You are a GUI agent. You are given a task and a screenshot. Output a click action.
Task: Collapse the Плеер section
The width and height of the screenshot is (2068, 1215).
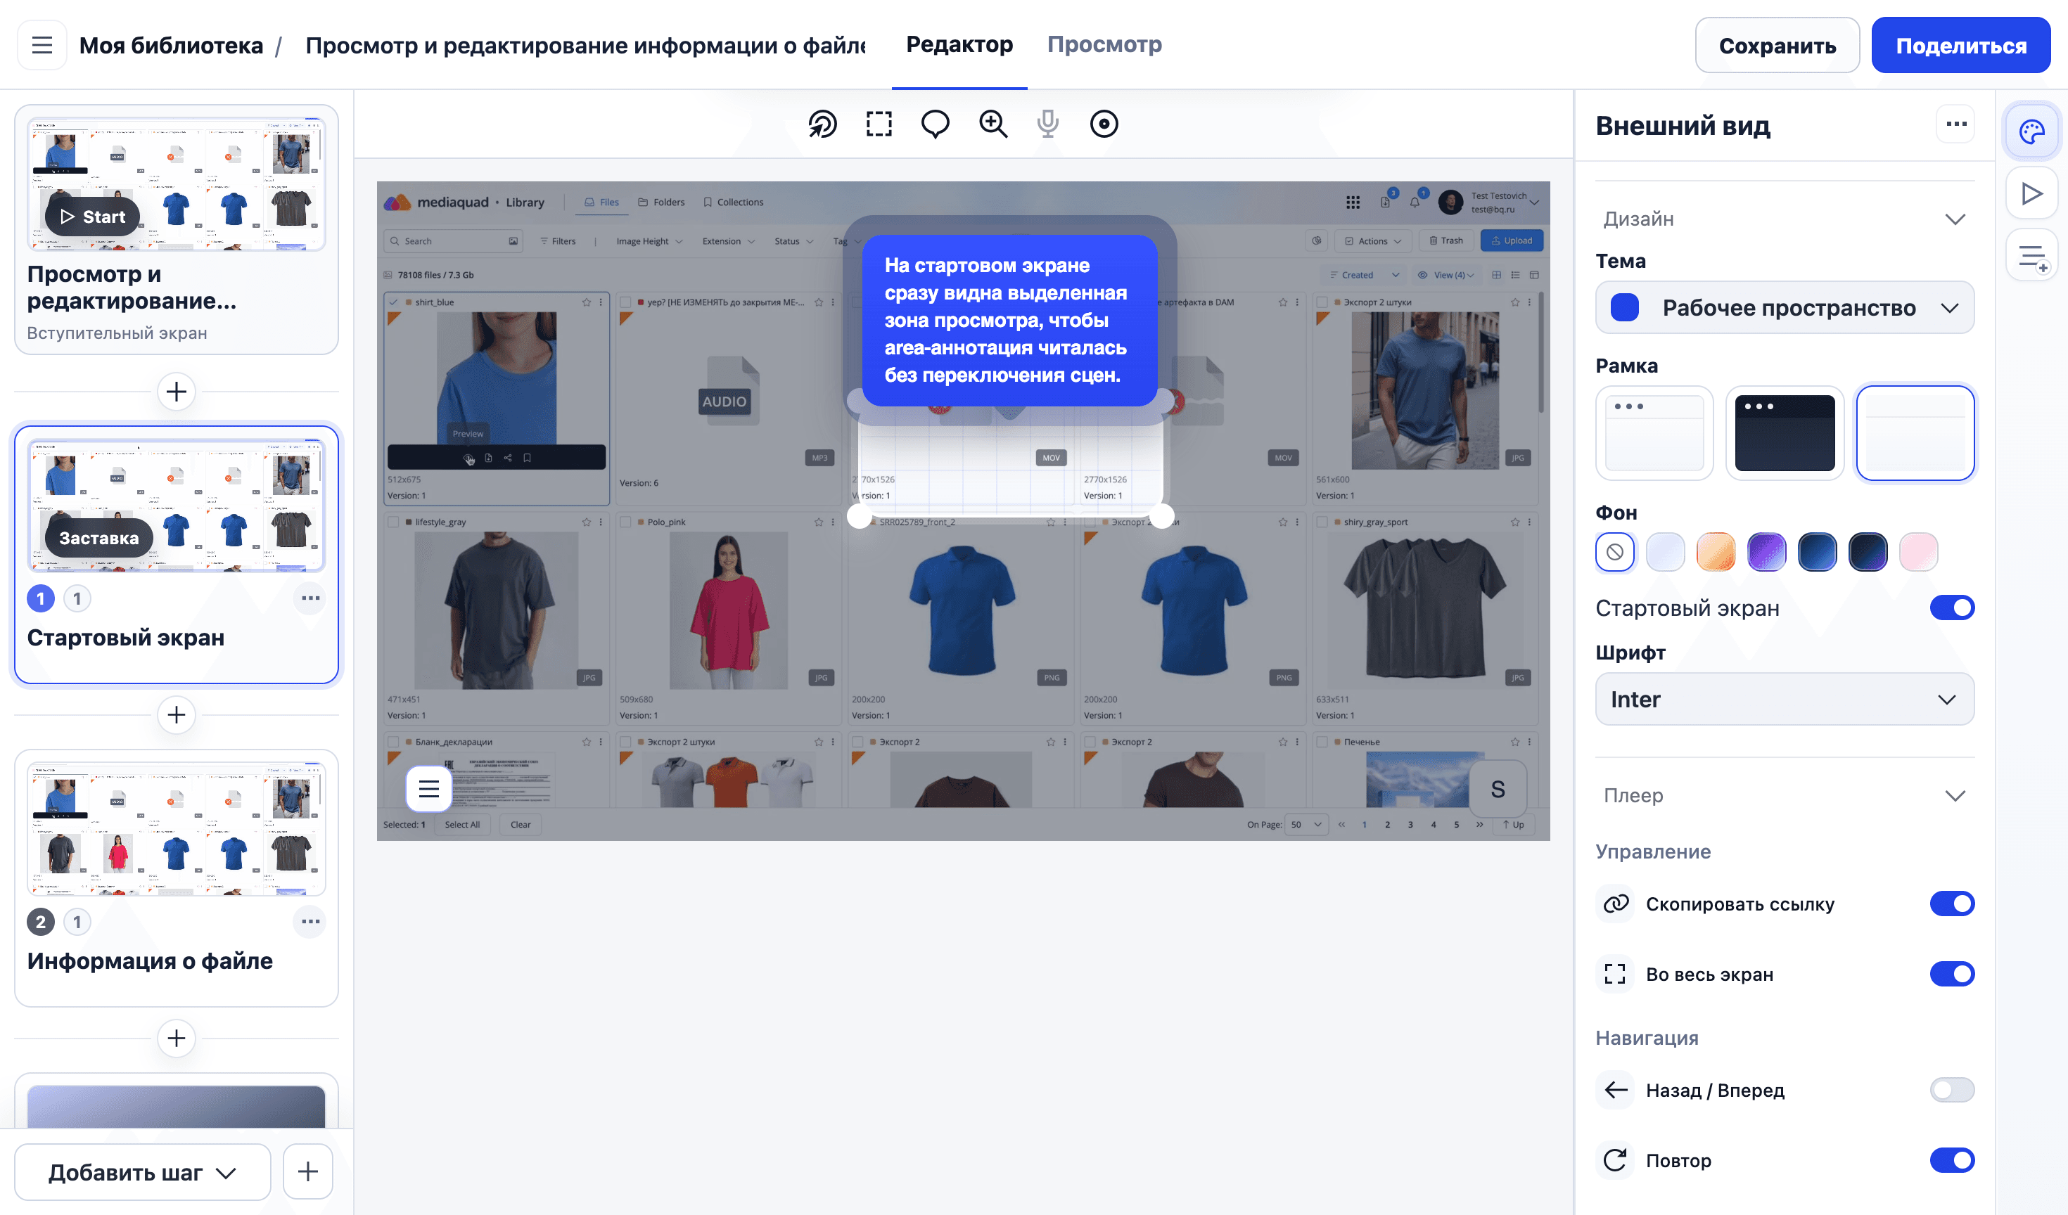point(1784,796)
